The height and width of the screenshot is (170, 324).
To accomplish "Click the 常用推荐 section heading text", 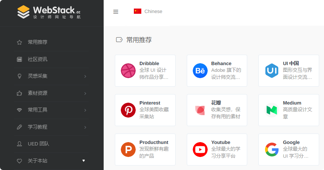I will [139, 40].
